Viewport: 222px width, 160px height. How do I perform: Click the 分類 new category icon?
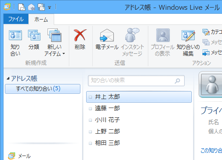pos(34,35)
